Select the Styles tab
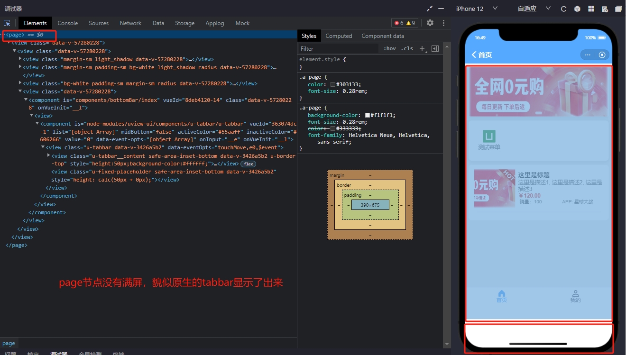 tap(309, 36)
